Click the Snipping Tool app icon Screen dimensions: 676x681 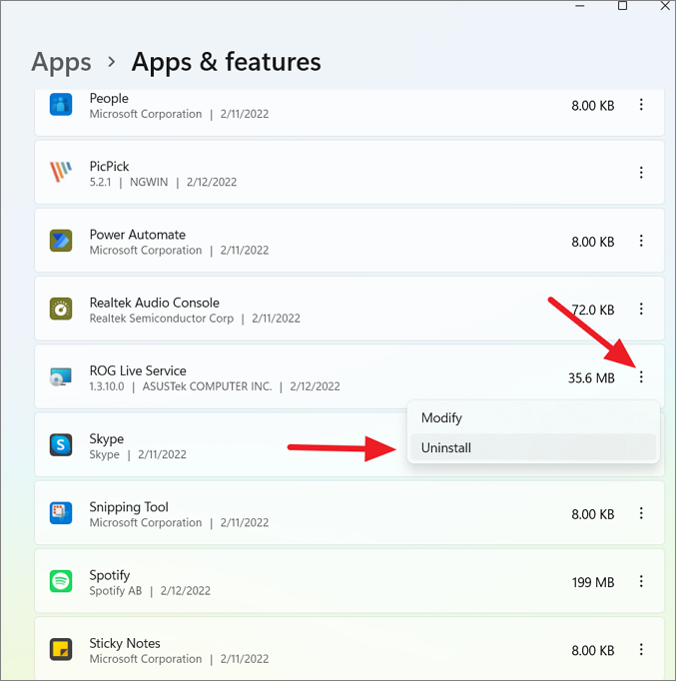(61, 513)
